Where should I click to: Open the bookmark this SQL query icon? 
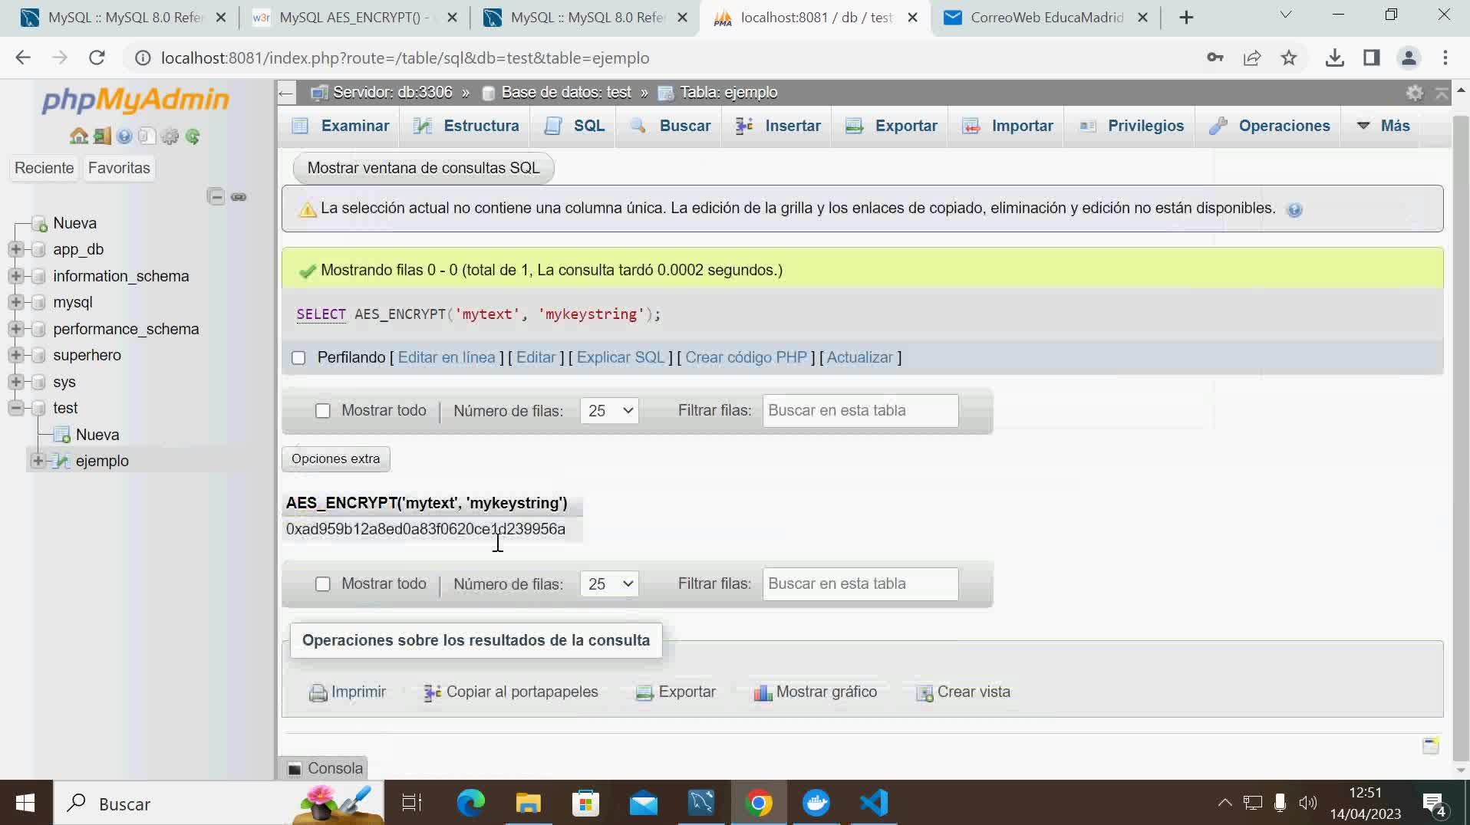tap(1431, 745)
